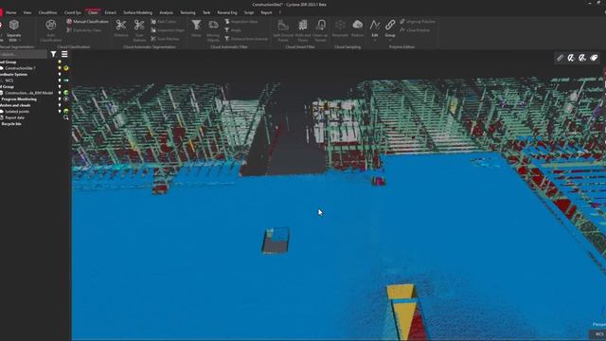Toggle visibility bulb for Meshes and clouds
This screenshot has width=606, height=341.
(60, 105)
